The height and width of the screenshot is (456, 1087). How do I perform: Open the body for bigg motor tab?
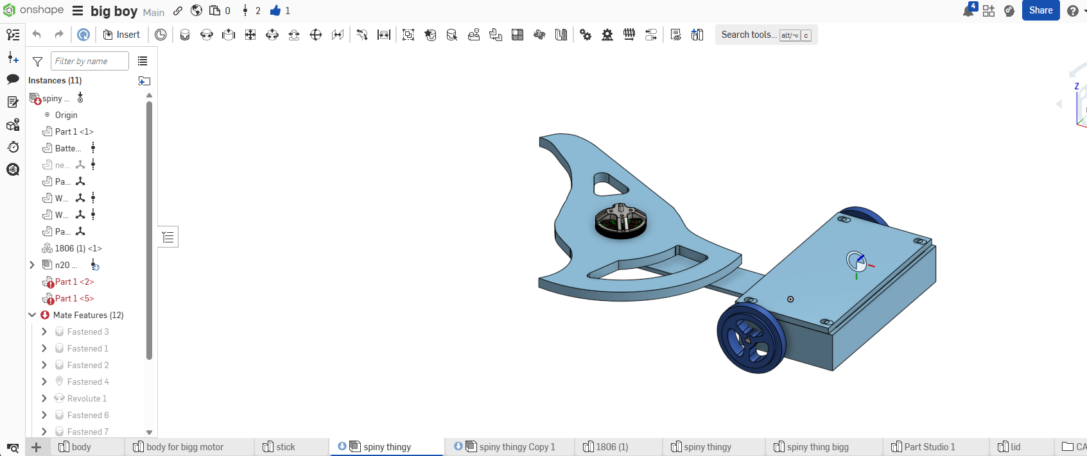(x=184, y=447)
